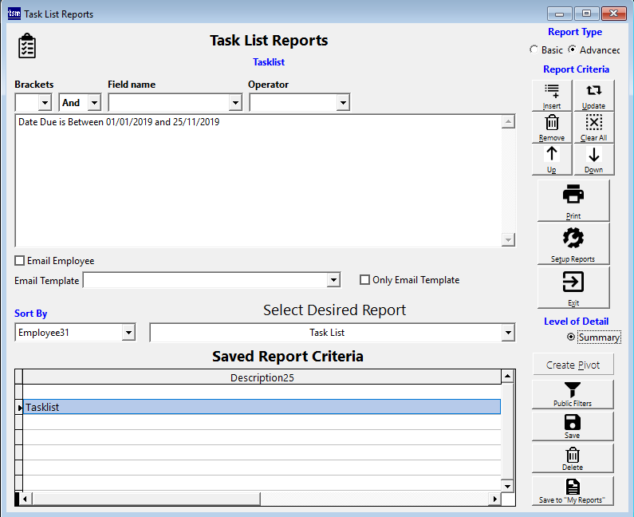The width and height of the screenshot is (634, 517).
Task: Enable the Email Employee checkbox
Action: pyautogui.click(x=20, y=261)
